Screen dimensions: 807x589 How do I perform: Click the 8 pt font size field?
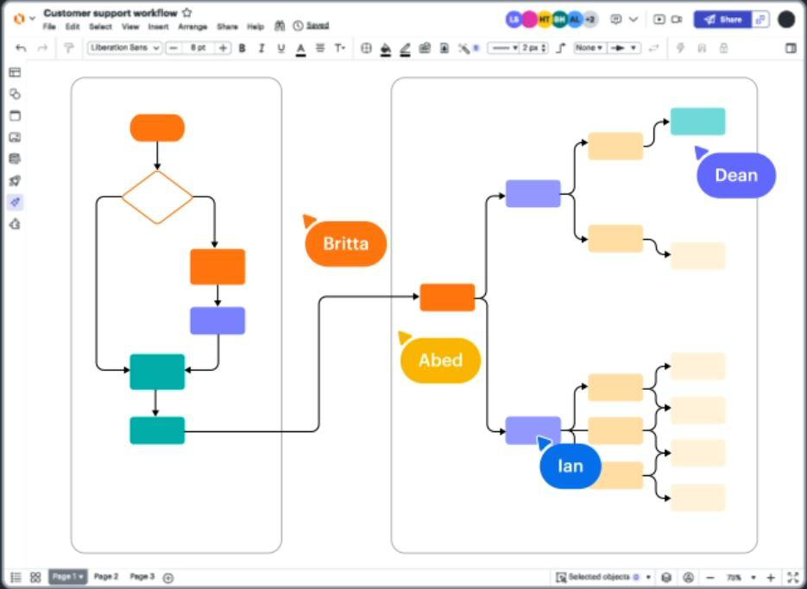pyautogui.click(x=199, y=47)
